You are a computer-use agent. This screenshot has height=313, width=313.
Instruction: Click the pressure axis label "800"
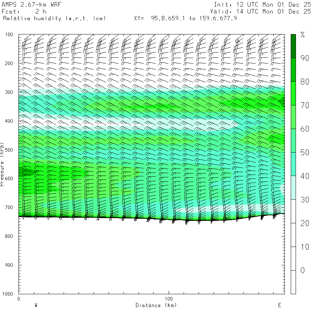[x=9, y=236]
